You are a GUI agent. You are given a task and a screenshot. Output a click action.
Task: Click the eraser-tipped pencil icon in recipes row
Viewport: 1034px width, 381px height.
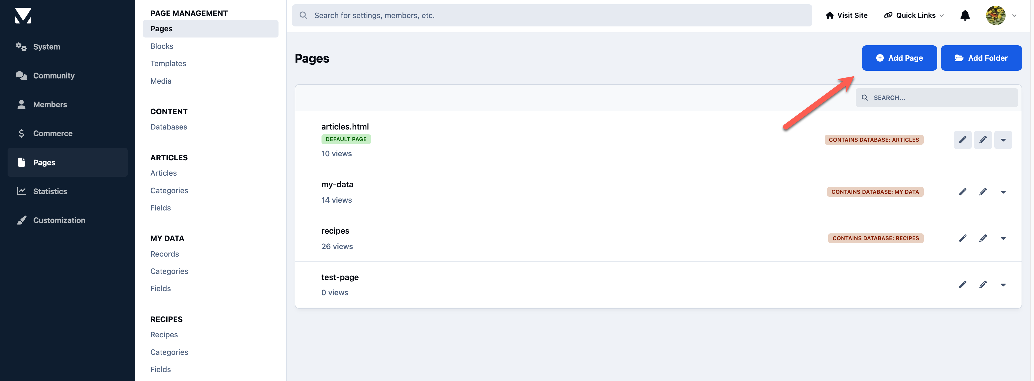(x=983, y=238)
